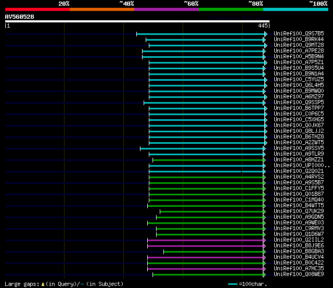Select the UniRef100_A7HC35 label
Image resolution: width=333 pixels, height=288 pixels.
pyautogui.click(x=299, y=269)
